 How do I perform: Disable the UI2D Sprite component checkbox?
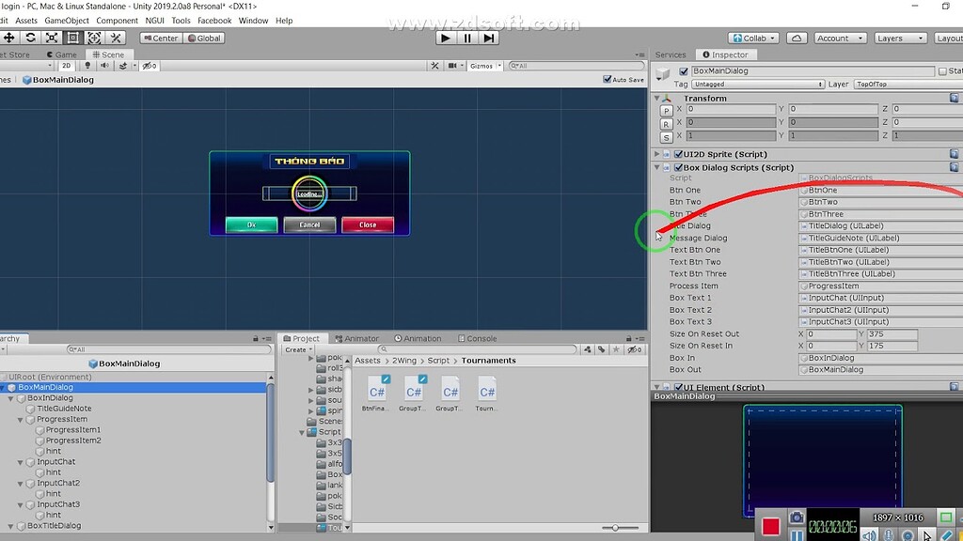coord(679,153)
